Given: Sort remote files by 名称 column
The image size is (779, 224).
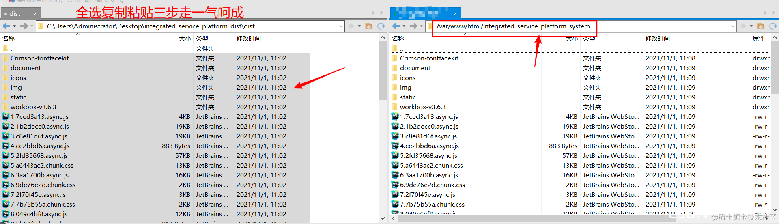Looking at the screenshot, I should pos(465,38).
